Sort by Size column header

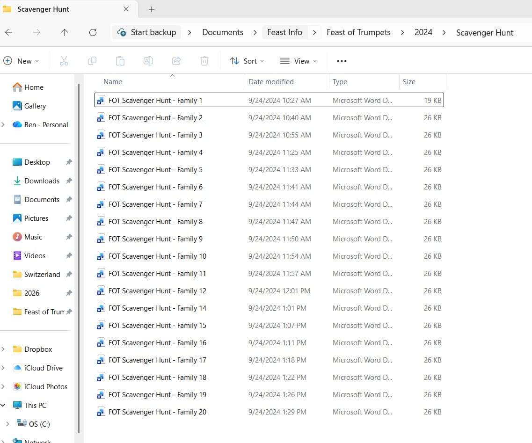409,82
